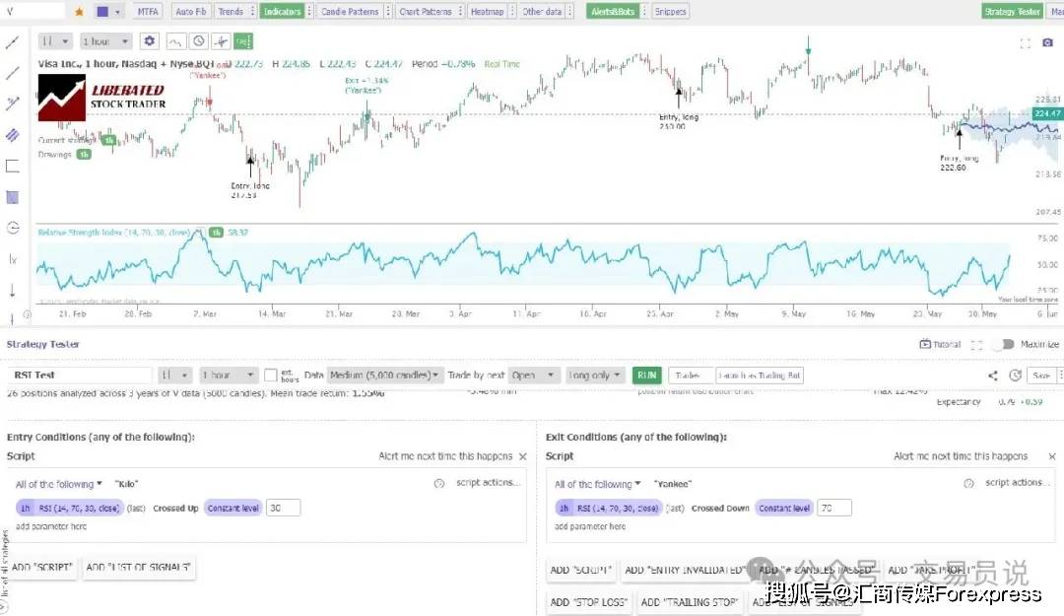Click the entry constant level value field
The image size is (1064, 616).
tap(284, 508)
